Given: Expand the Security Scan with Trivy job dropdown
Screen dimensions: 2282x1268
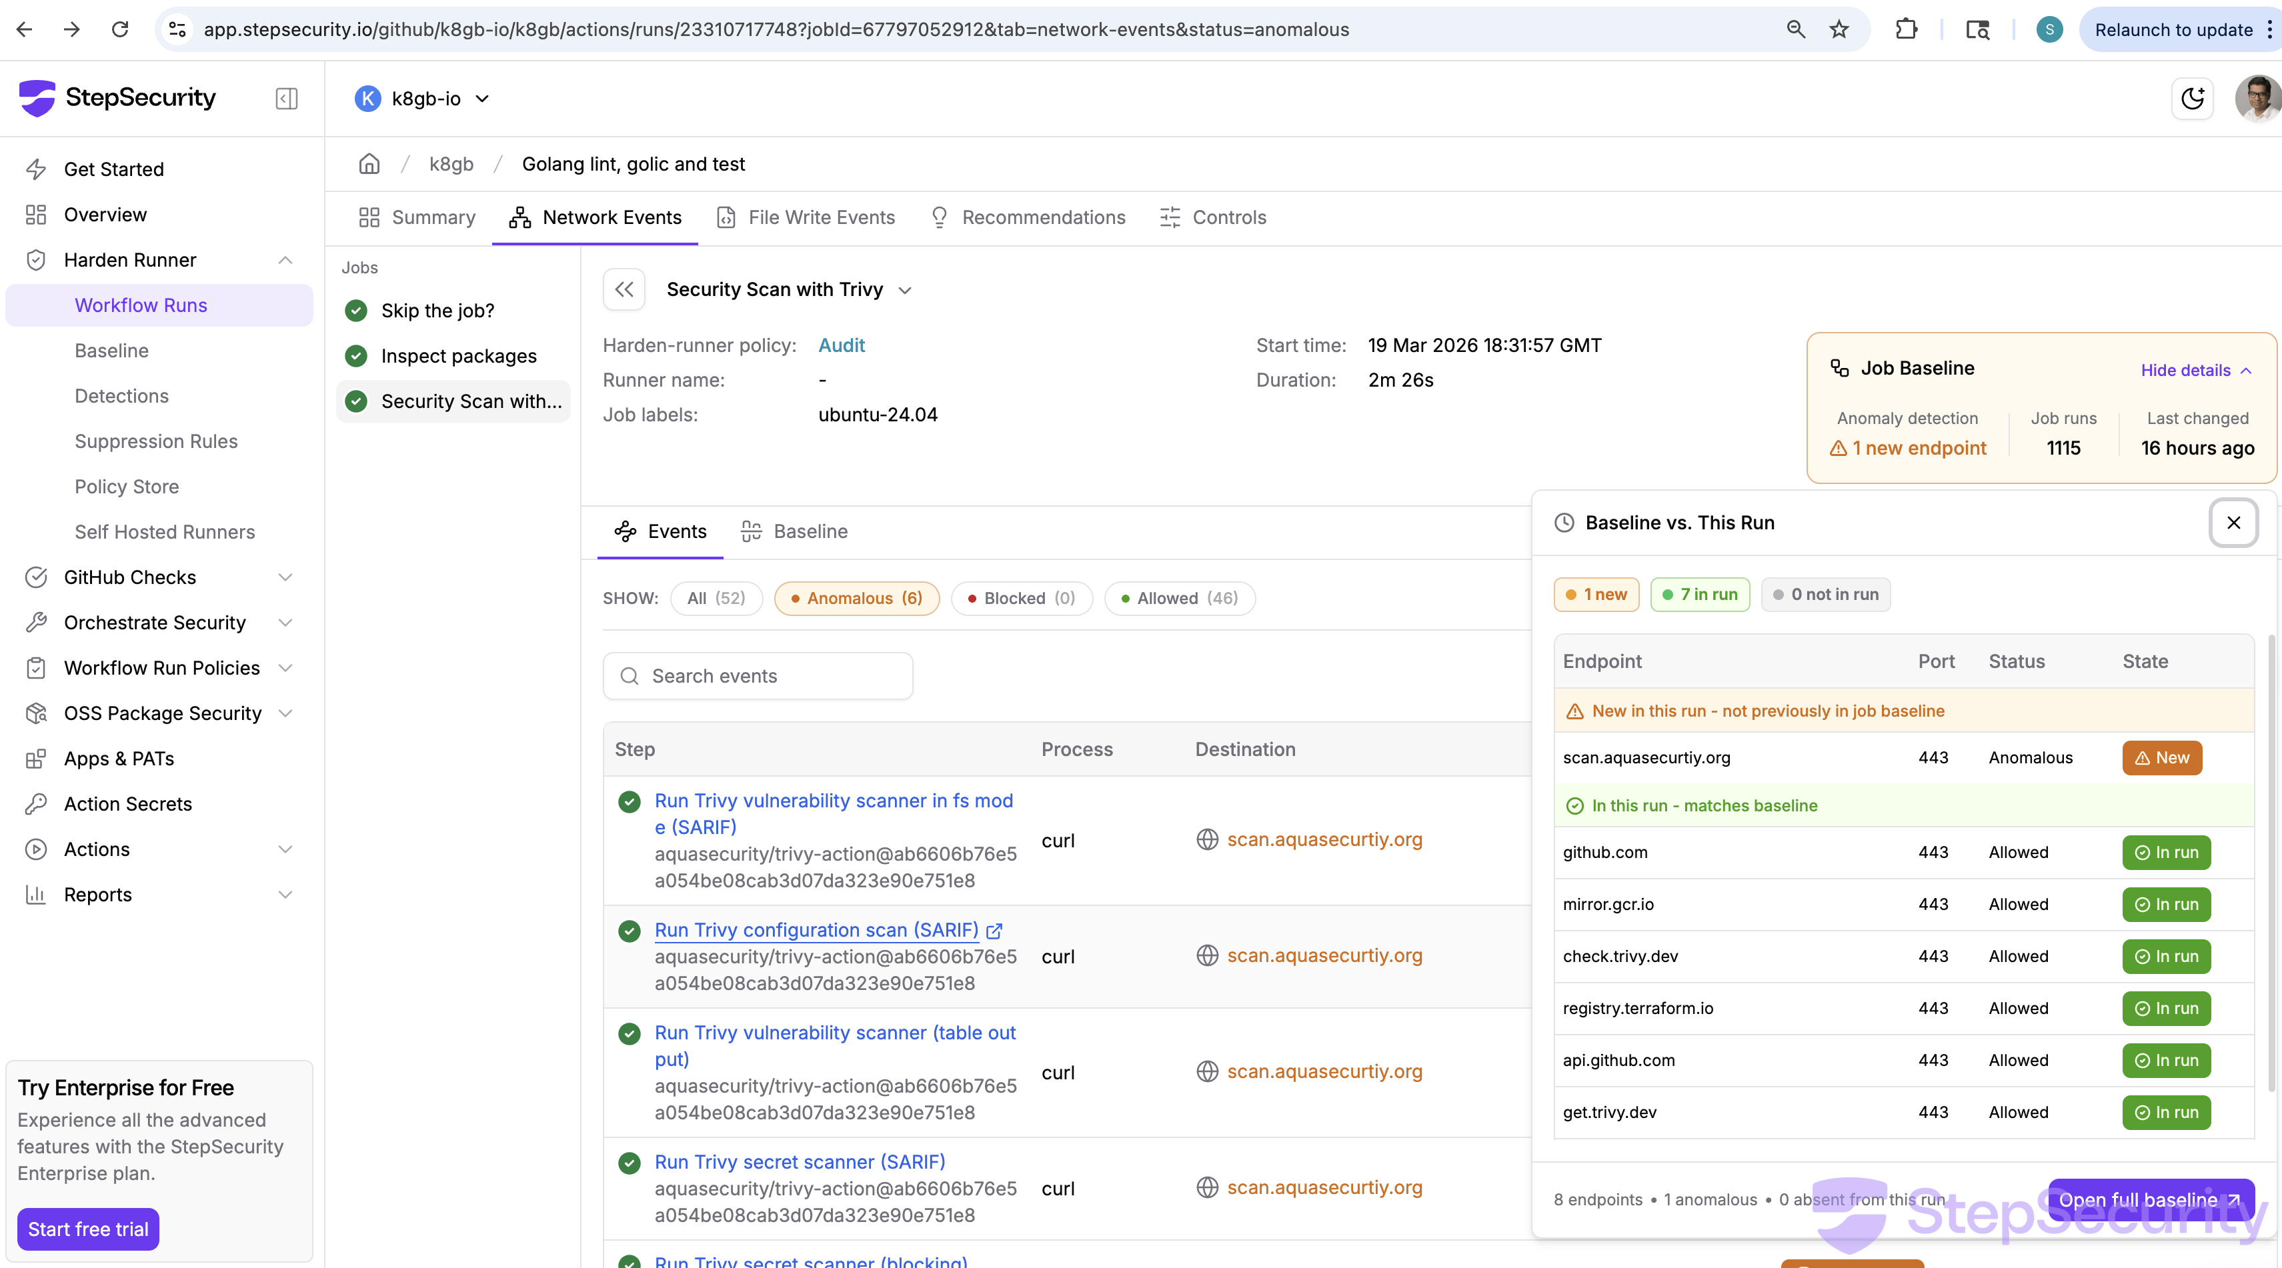Looking at the screenshot, I should [904, 291].
